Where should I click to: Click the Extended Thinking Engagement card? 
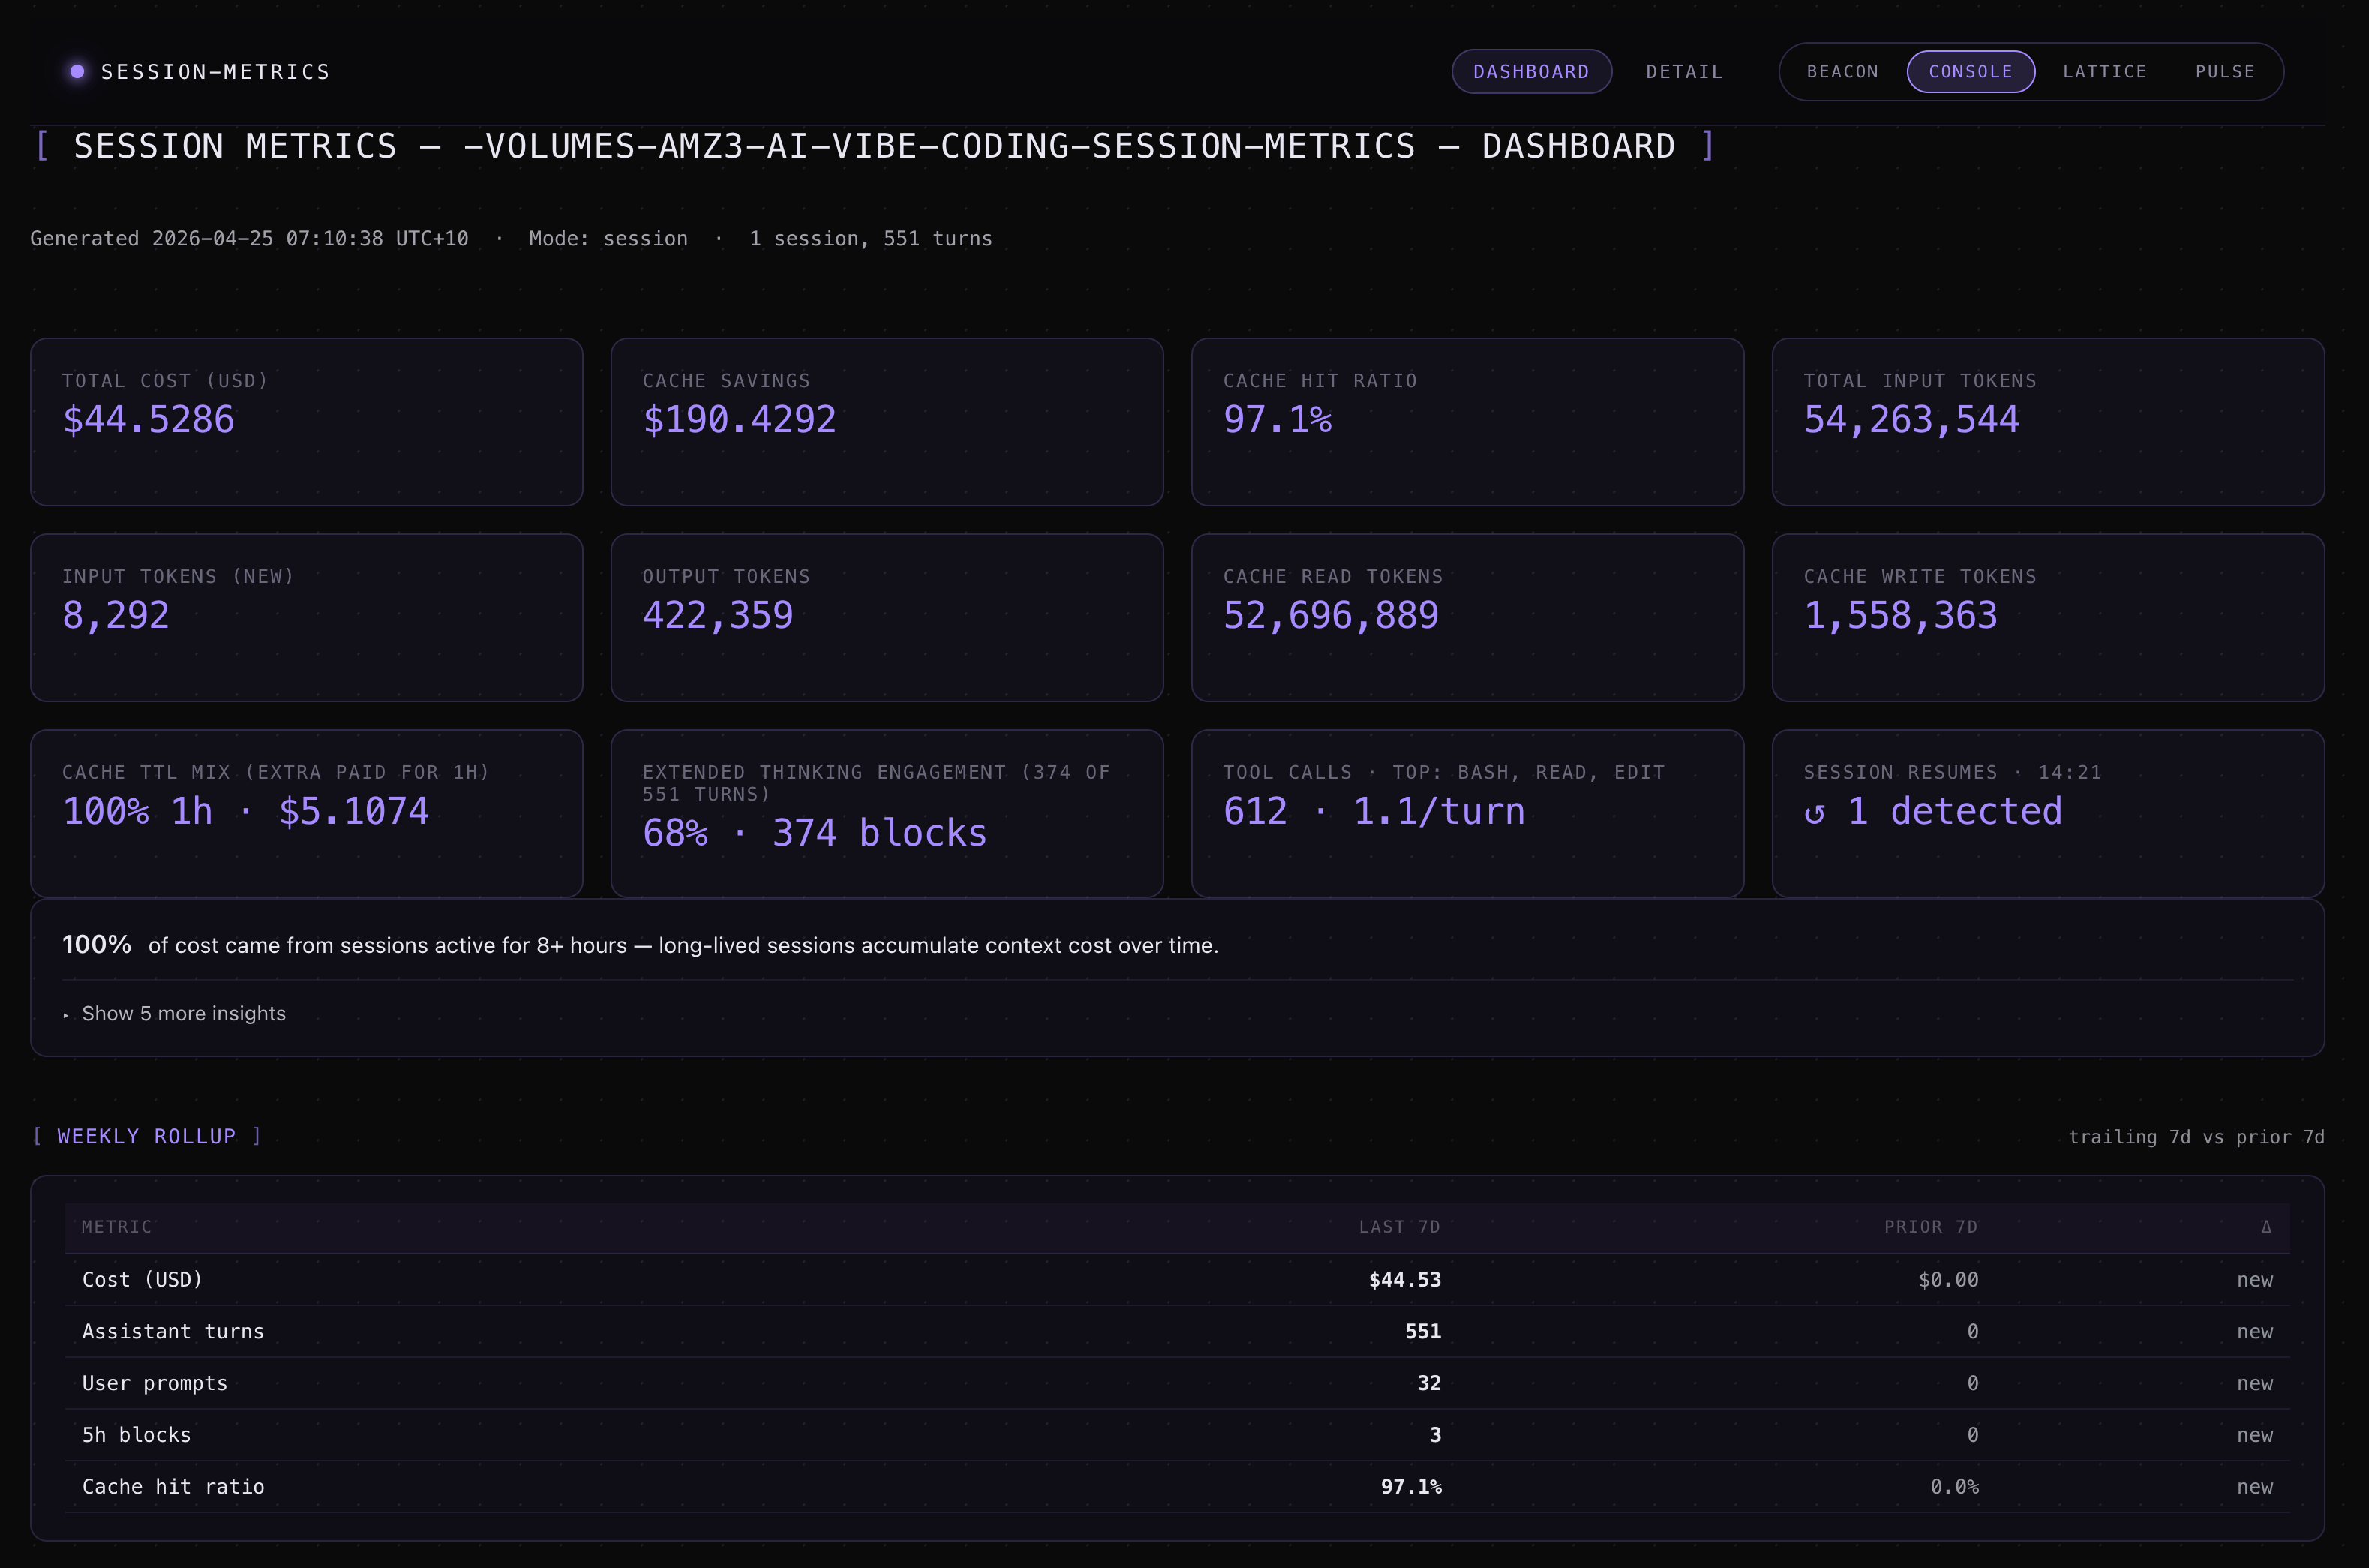point(887,813)
